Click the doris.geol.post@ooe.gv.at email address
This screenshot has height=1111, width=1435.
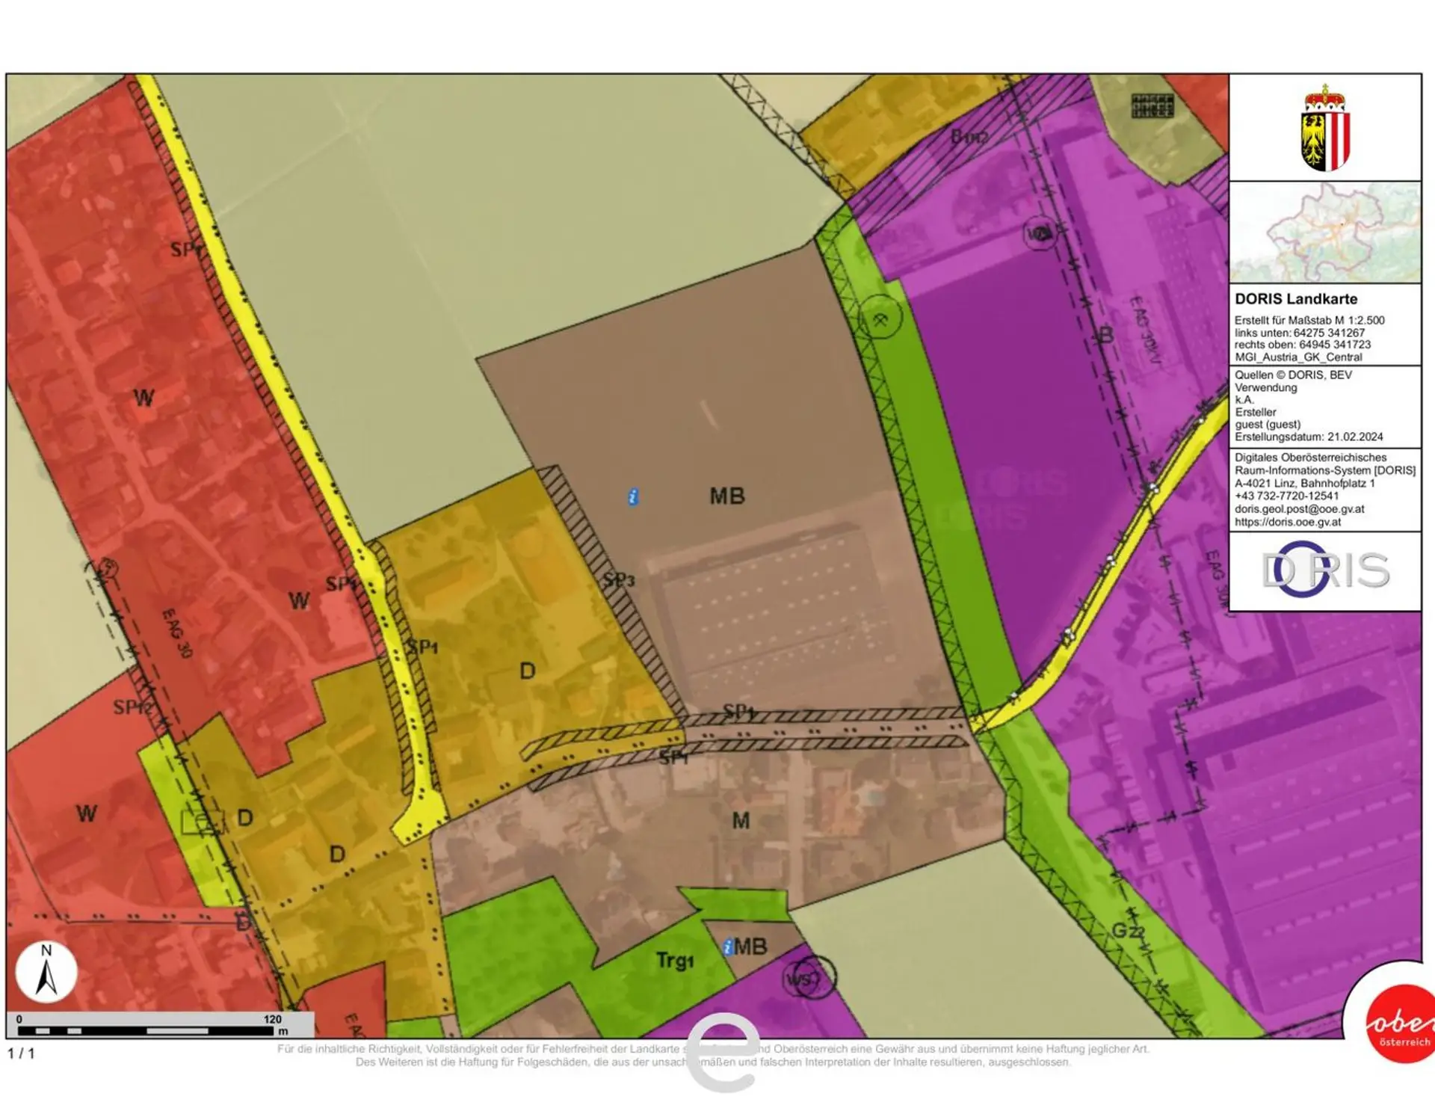tap(1299, 508)
